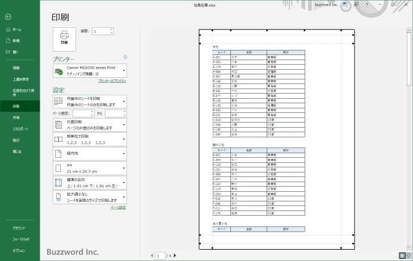The width and height of the screenshot is (413, 261).
Task: Click the end page field after から
Action: (114, 113)
